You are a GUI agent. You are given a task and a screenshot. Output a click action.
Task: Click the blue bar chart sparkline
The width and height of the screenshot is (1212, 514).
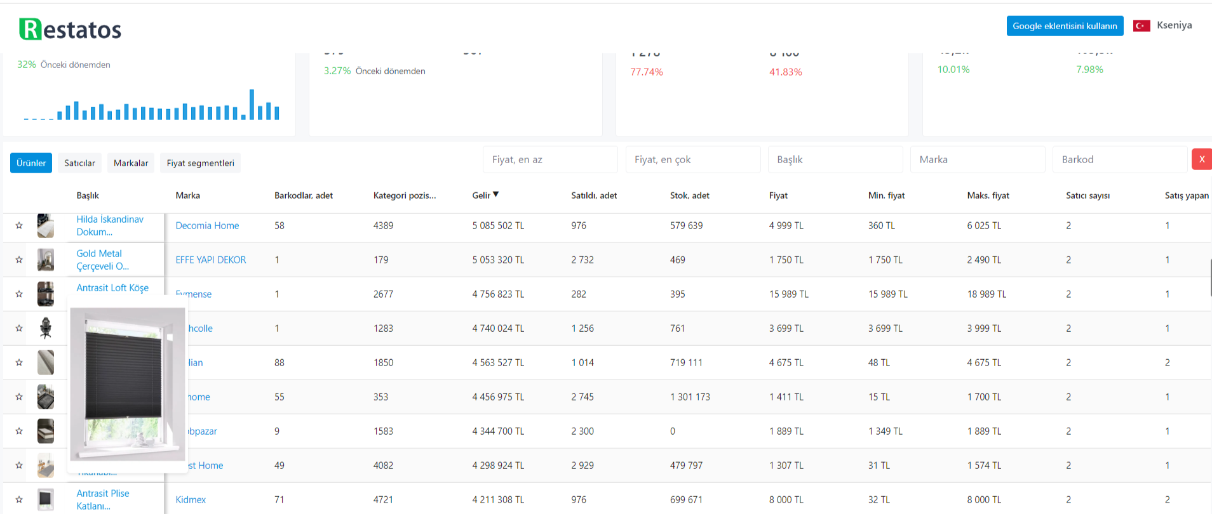click(x=151, y=105)
